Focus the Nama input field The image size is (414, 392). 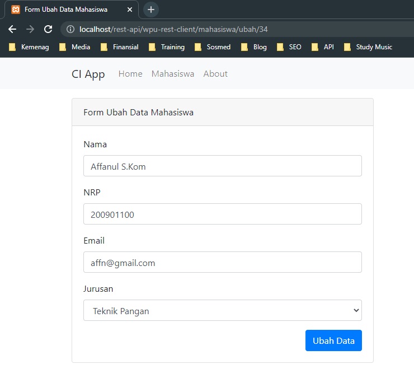coord(223,166)
